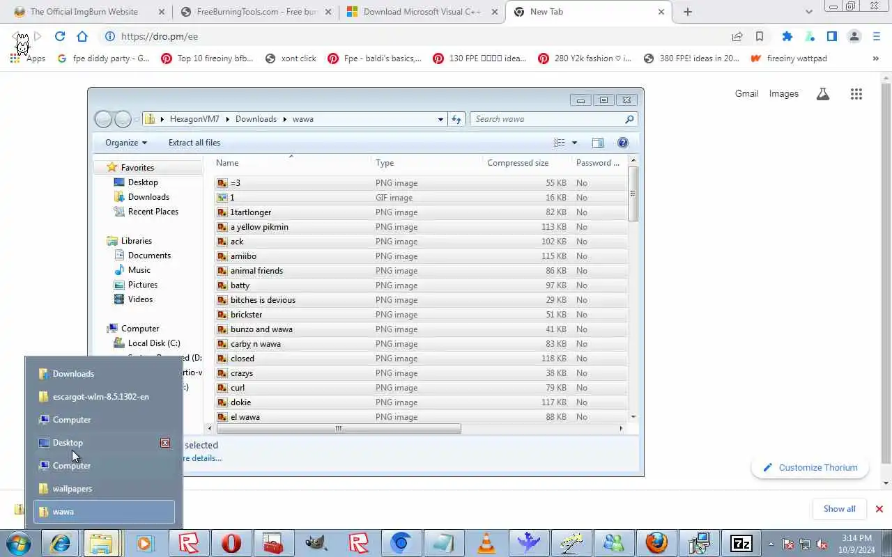Open the browser tab search chevron

[x=809, y=12]
